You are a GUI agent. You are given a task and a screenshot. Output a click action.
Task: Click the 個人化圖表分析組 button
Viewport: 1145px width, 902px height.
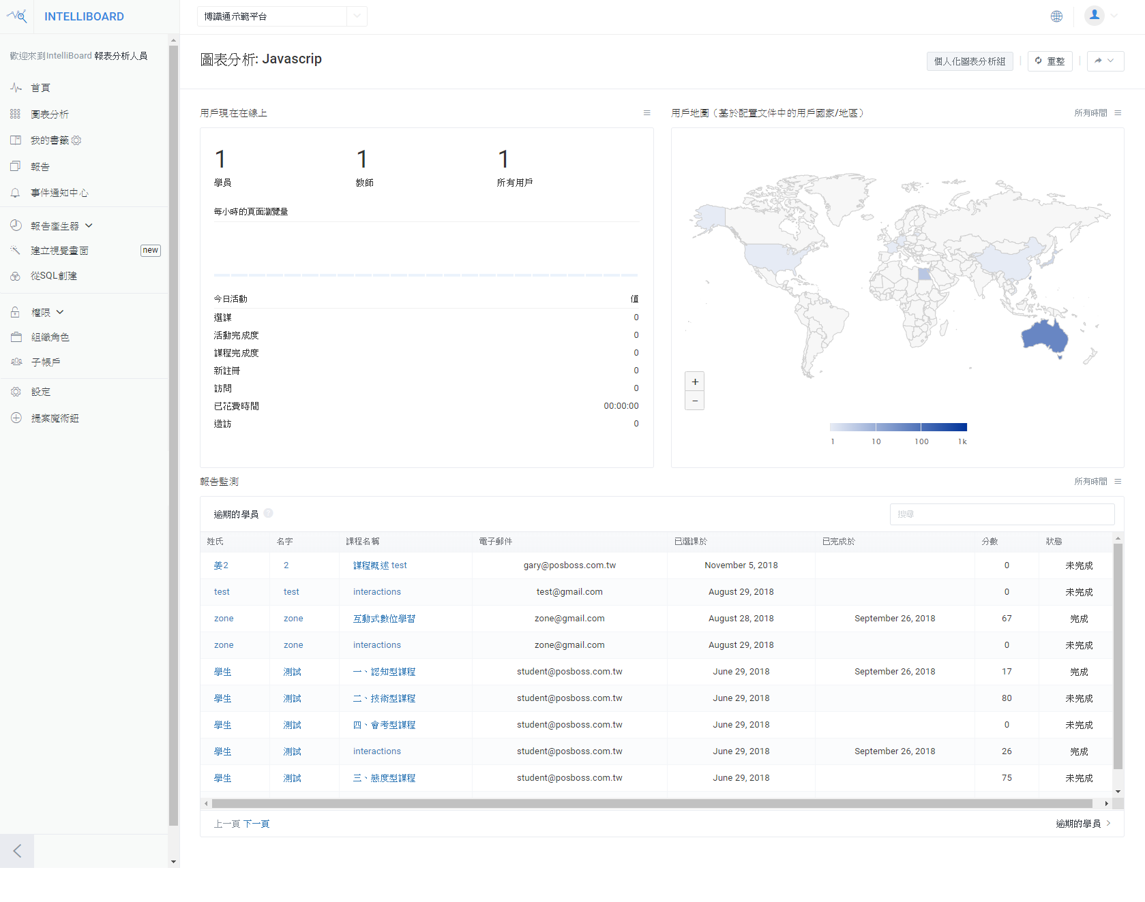[x=969, y=61]
